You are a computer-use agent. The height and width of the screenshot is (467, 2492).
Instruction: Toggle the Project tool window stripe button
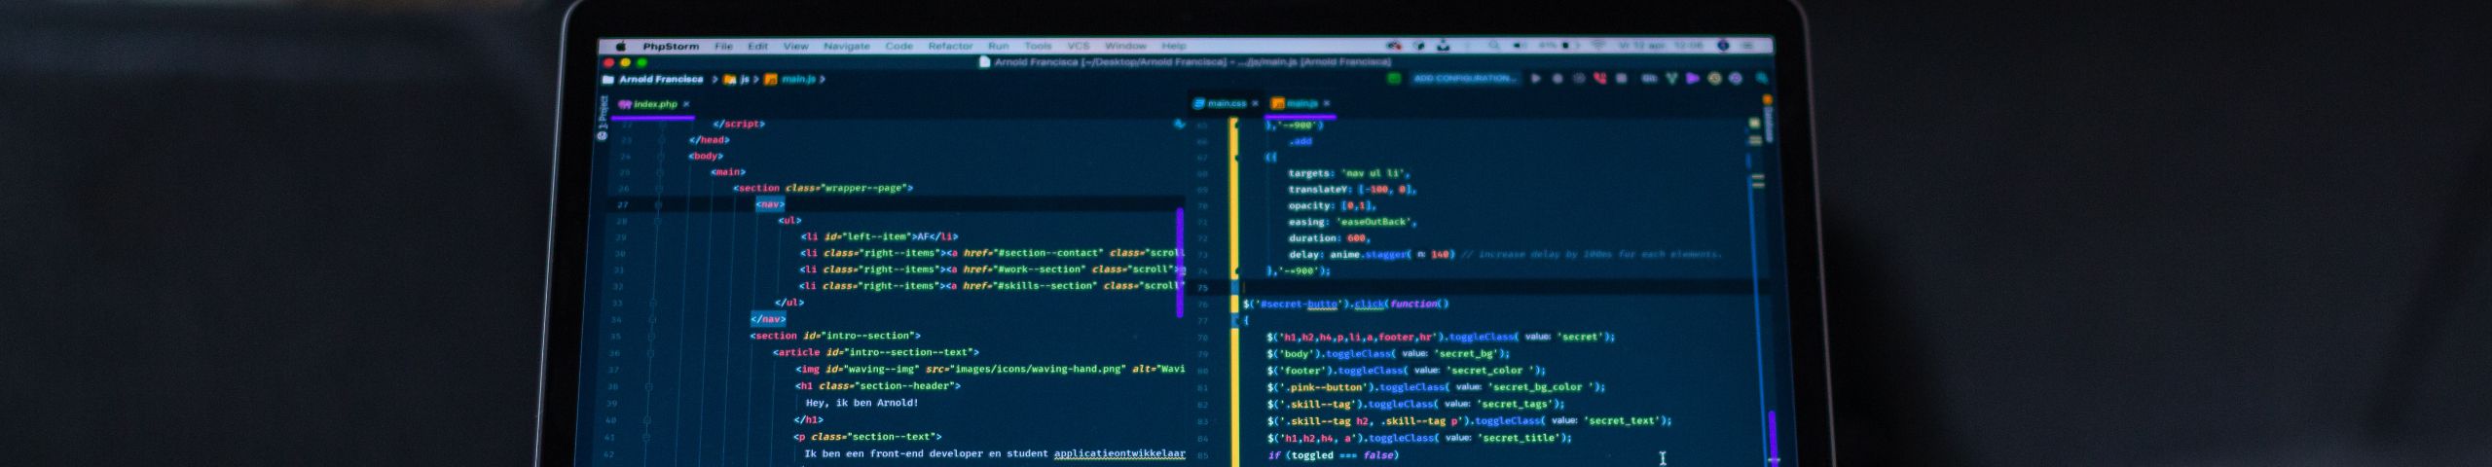coord(603,117)
